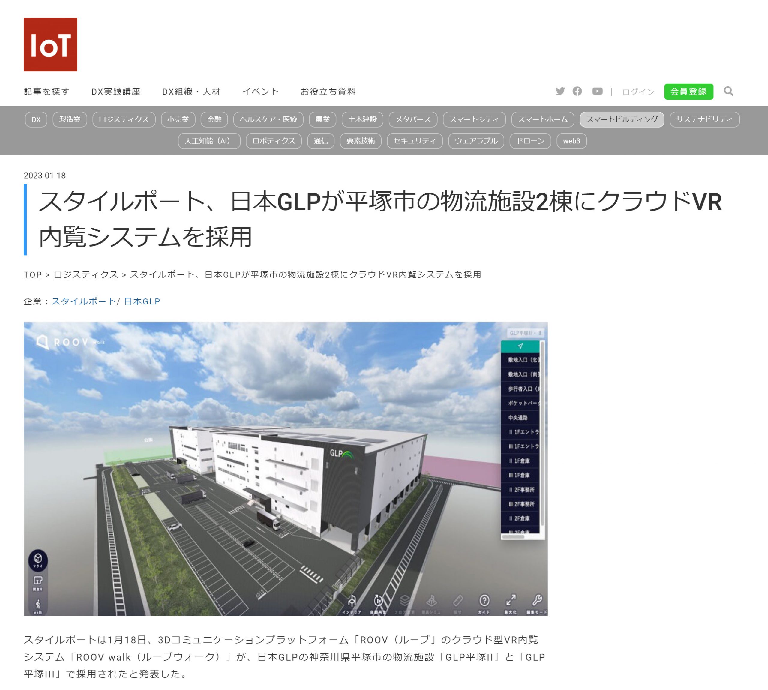Select the ヘルスケア・医療 category tag
This screenshot has width=768, height=690.
(x=268, y=119)
